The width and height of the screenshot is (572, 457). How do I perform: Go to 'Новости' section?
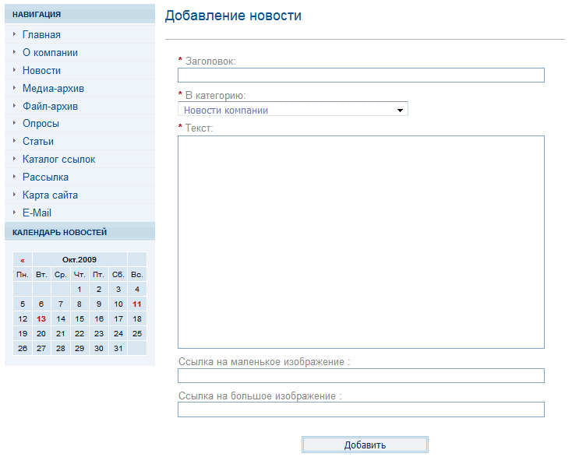tap(41, 70)
